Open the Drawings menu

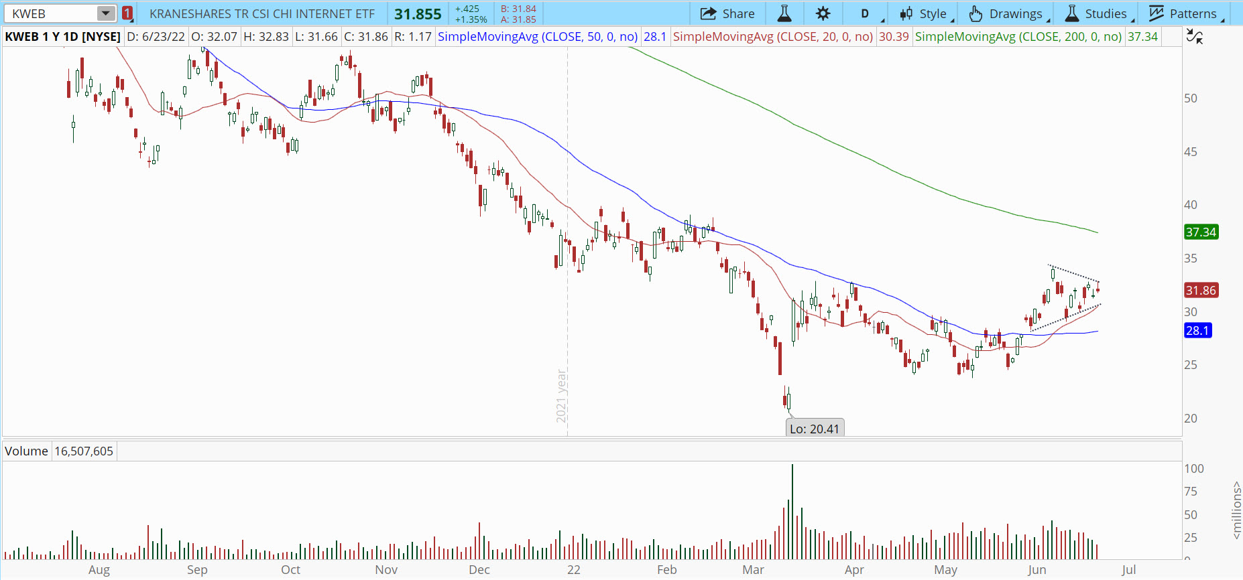[1008, 13]
